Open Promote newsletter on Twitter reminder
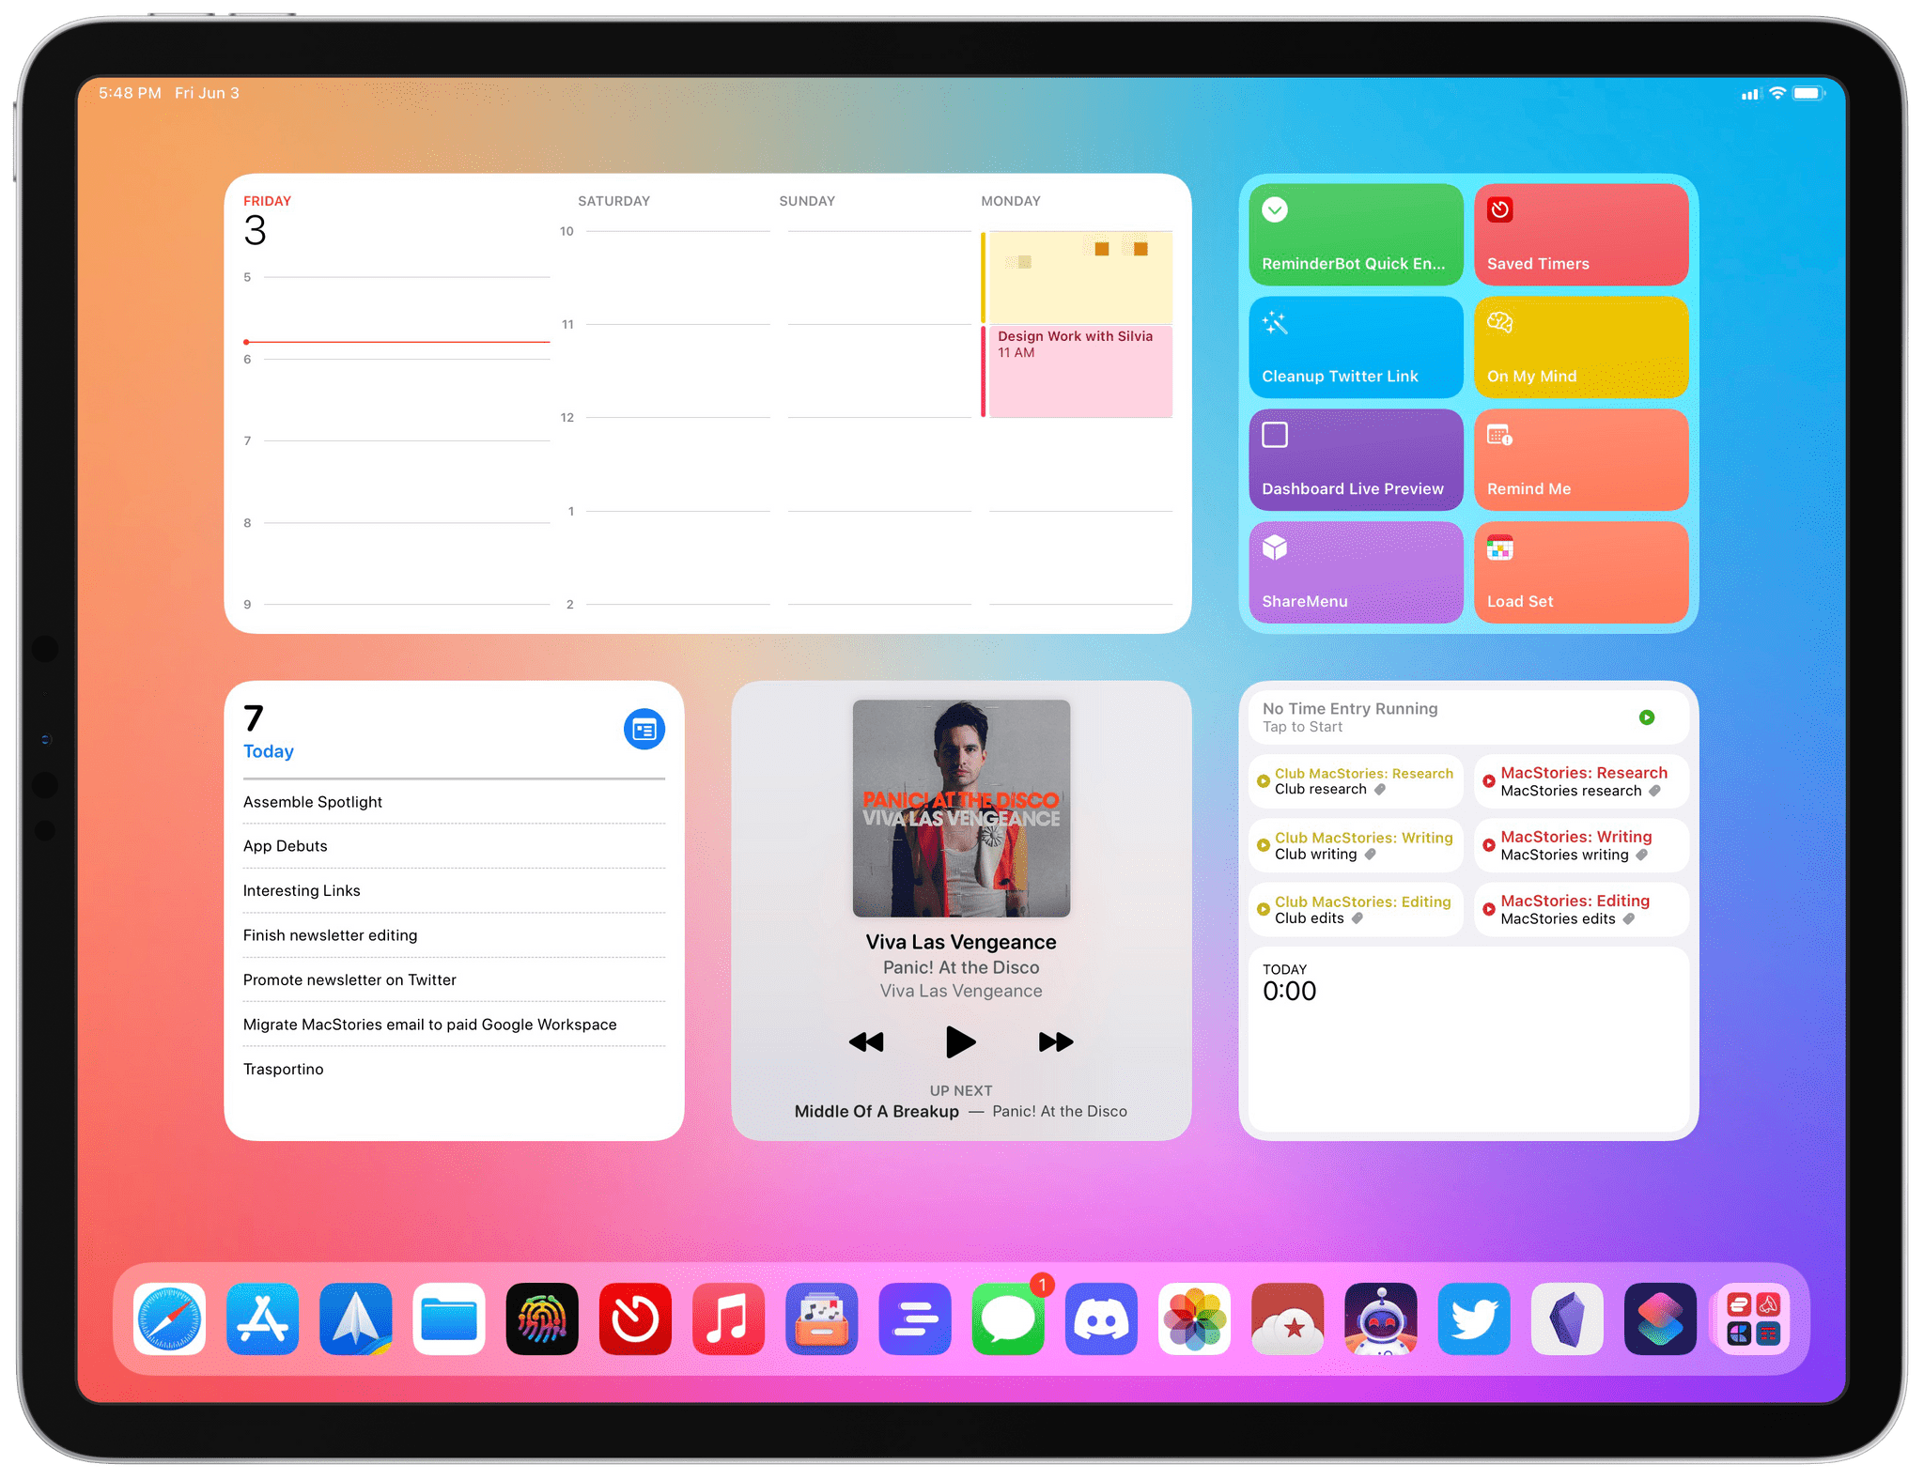This screenshot has width=1924, height=1480. [454, 979]
